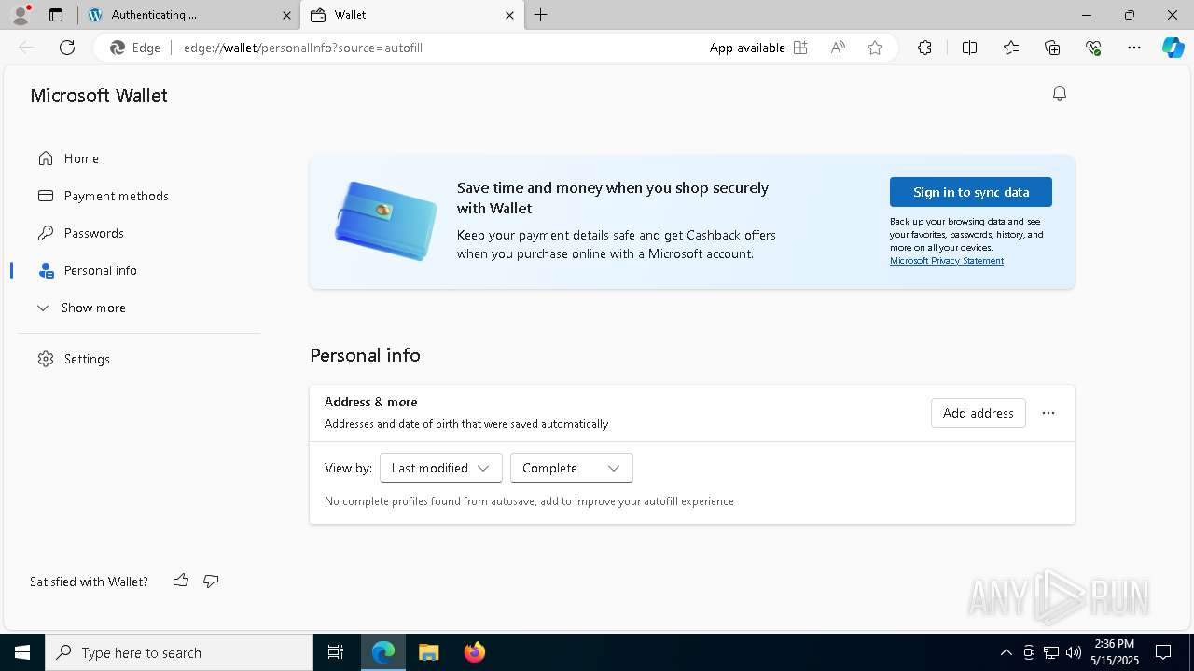Screen dimensions: 1194x671
Task: Open Firefox from the taskbar
Action: click(474, 652)
